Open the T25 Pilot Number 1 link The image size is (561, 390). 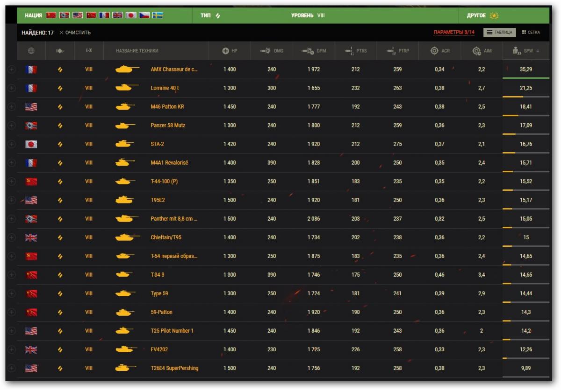[x=172, y=331]
